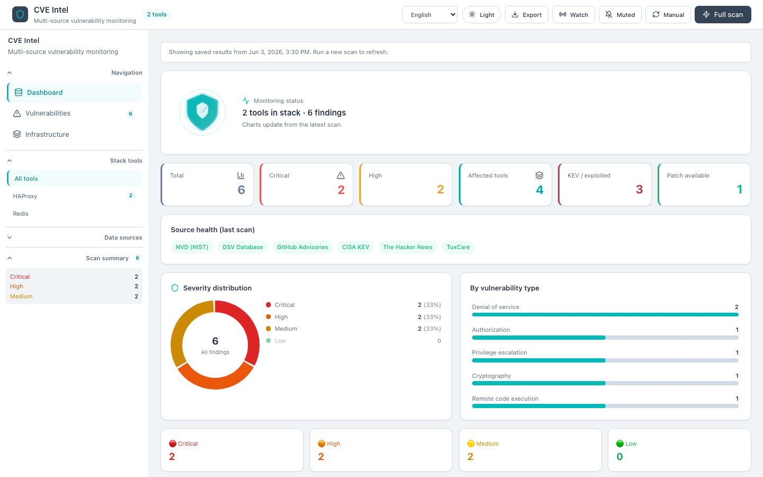
Task: Open the Vulnerabilities navigation item
Action: [74, 113]
